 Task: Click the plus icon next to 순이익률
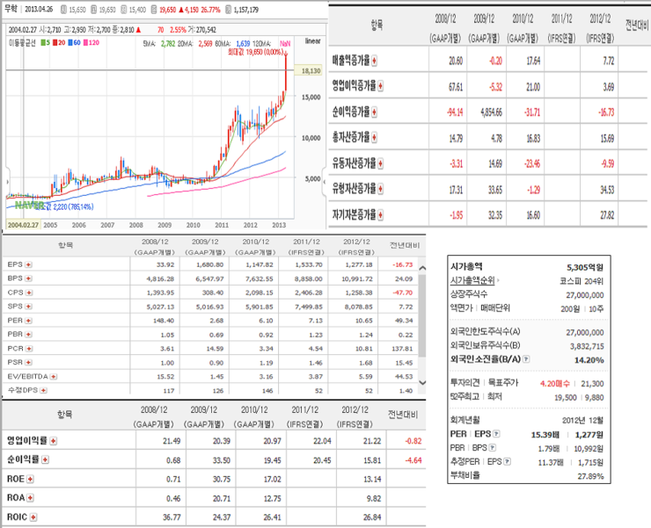(45, 459)
